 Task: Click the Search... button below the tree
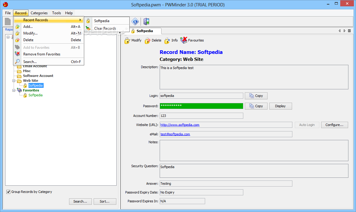click(x=80, y=202)
